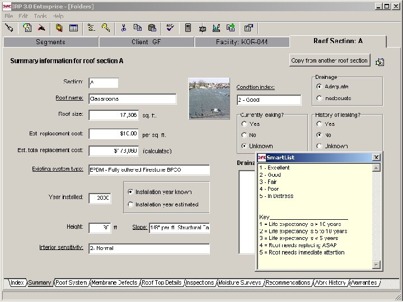The image size is (403, 302).
Task: Set Currently leaking to Yes
Action: pos(244,124)
